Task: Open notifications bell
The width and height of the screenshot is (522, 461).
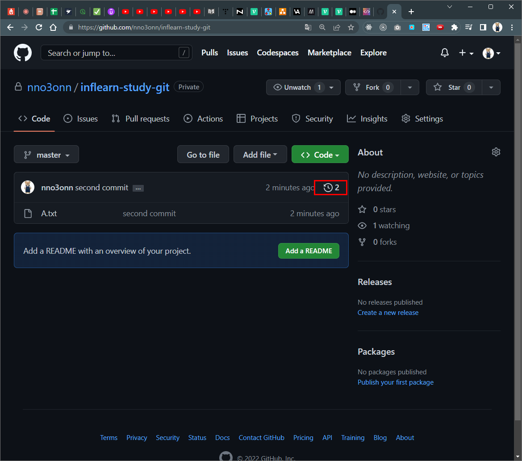Action: 444,53
